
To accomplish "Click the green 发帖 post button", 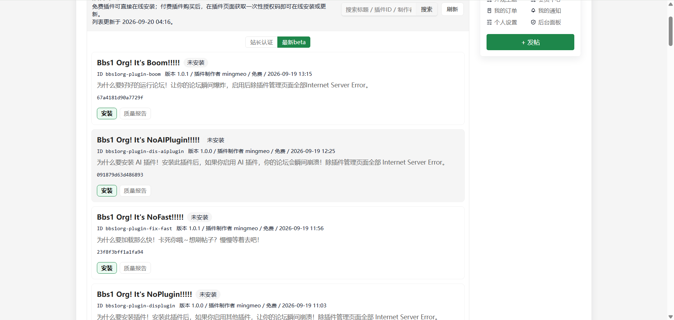I will tap(530, 42).
